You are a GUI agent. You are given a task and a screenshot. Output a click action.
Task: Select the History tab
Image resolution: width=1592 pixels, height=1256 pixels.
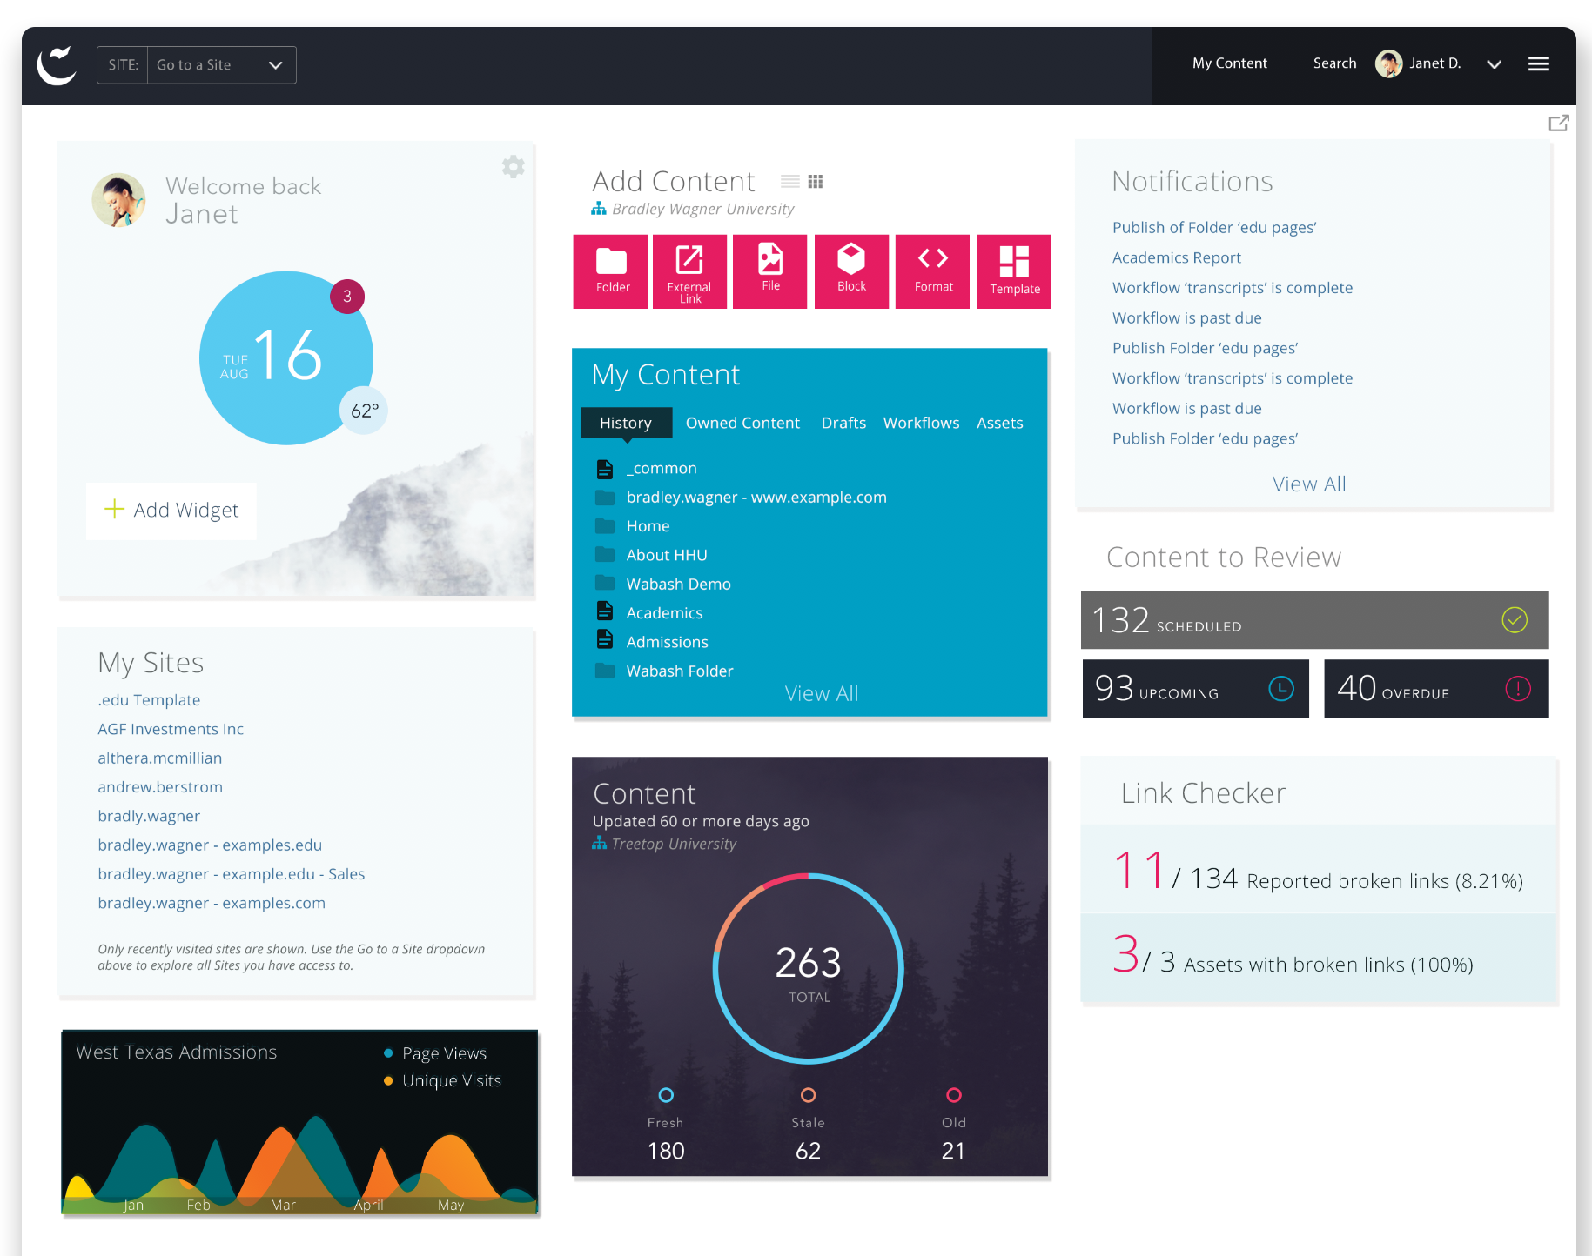click(626, 423)
